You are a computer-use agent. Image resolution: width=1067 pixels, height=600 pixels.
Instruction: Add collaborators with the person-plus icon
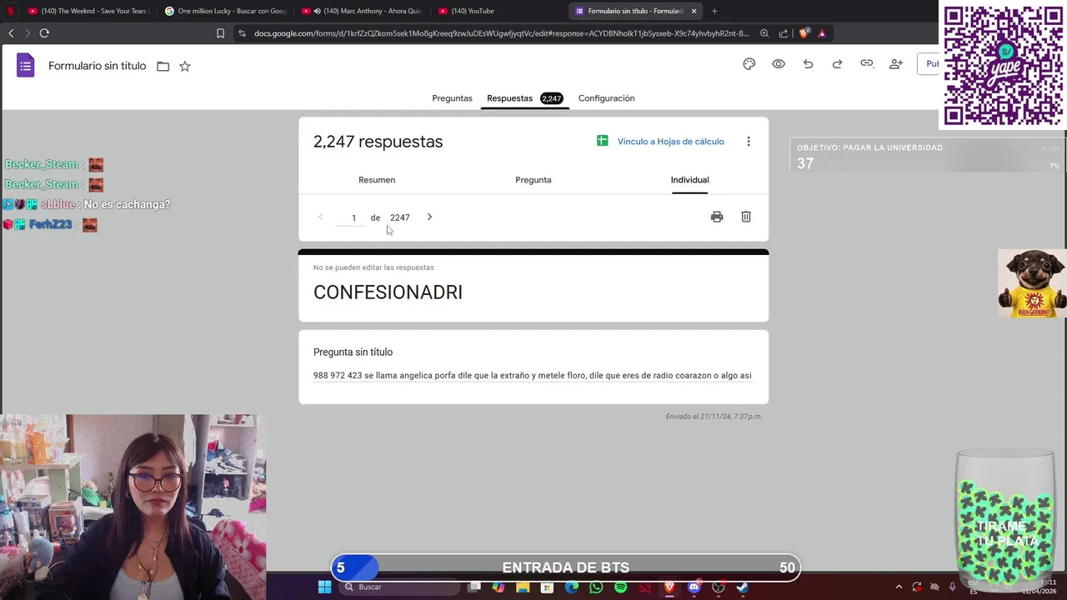896,64
